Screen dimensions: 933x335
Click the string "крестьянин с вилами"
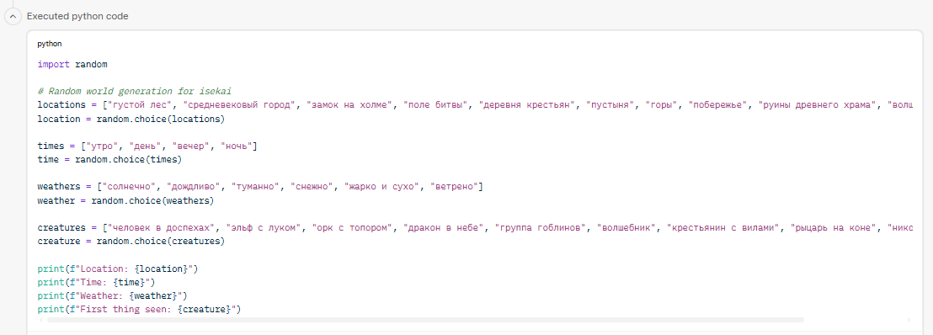(x=723, y=228)
